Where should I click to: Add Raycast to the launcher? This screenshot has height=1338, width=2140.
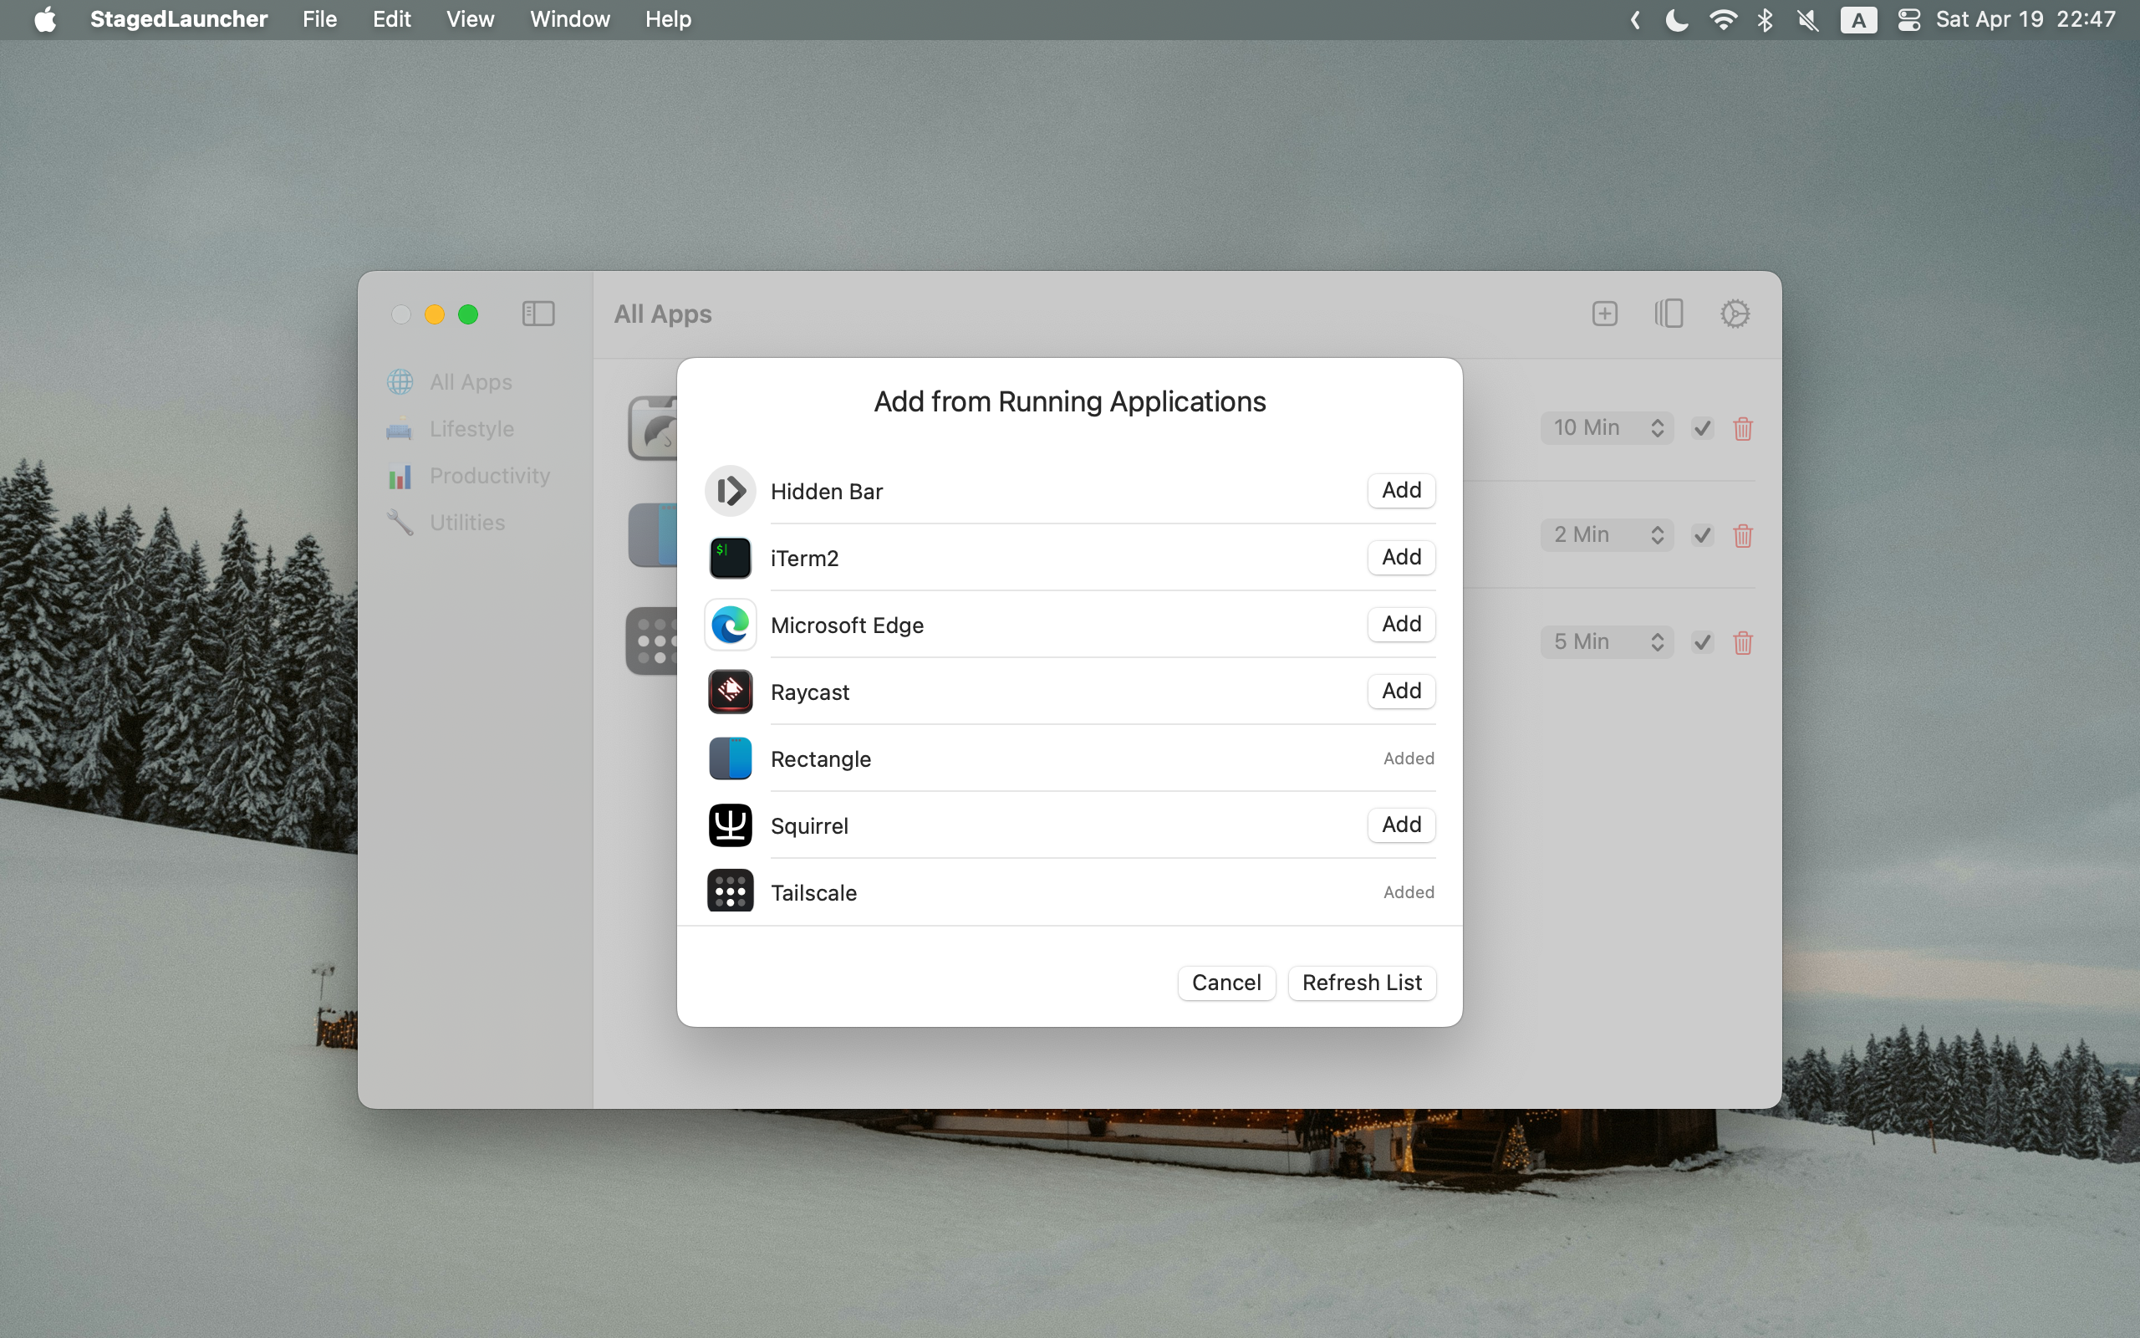pos(1401,691)
